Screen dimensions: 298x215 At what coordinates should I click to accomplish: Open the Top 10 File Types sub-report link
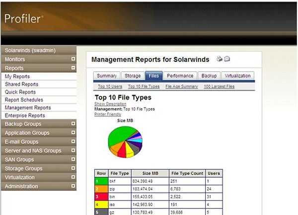pyautogui.click(x=144, y=87)
